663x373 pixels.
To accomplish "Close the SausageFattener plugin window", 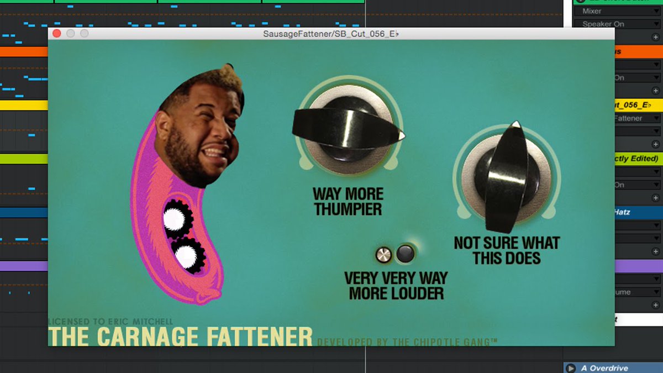I will 56,34.
